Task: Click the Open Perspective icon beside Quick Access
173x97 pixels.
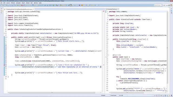Action: (164, 5)
